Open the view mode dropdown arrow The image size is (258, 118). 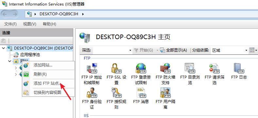click(256, 50)
